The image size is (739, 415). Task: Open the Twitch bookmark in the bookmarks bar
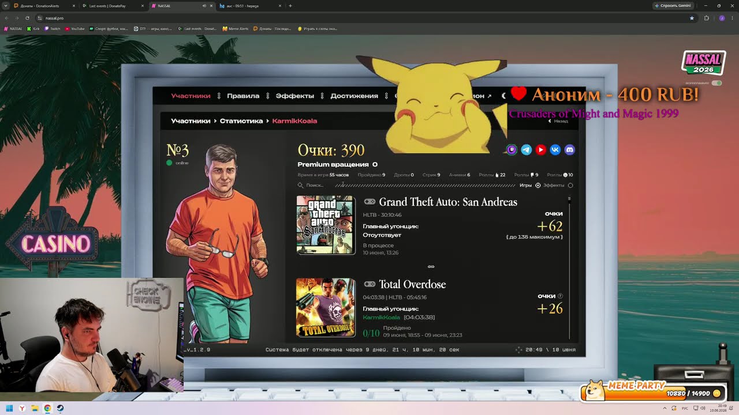(x=53, y=28)
